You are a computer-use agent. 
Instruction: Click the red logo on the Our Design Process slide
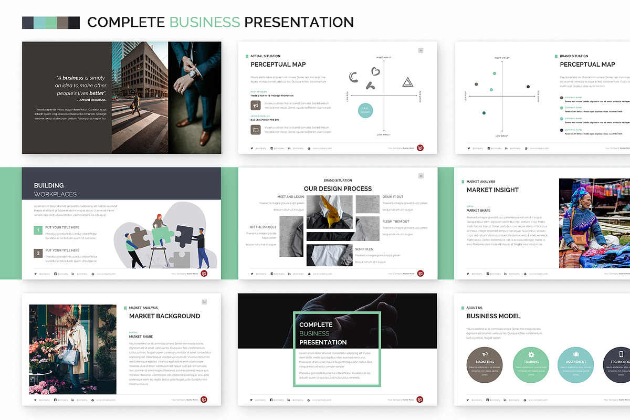tap(420, 274)
